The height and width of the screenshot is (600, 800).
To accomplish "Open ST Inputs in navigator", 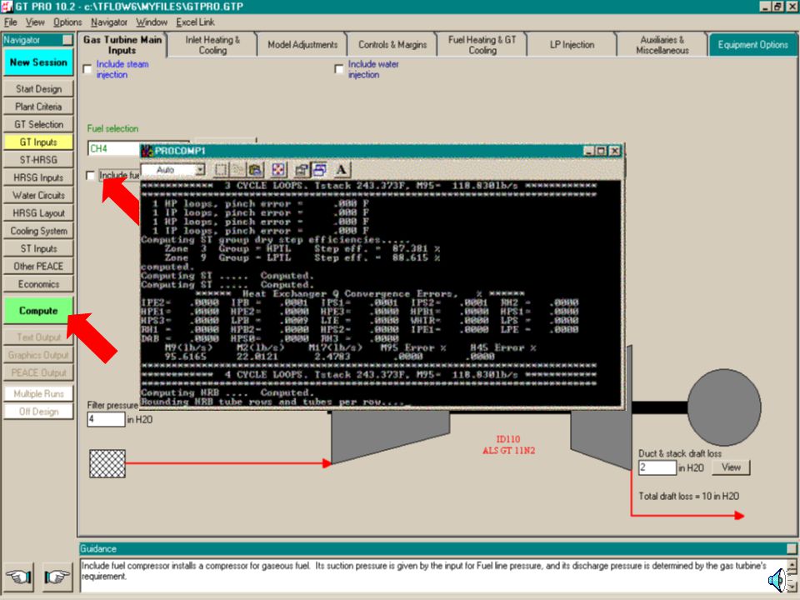I will (x=38, y=248).
